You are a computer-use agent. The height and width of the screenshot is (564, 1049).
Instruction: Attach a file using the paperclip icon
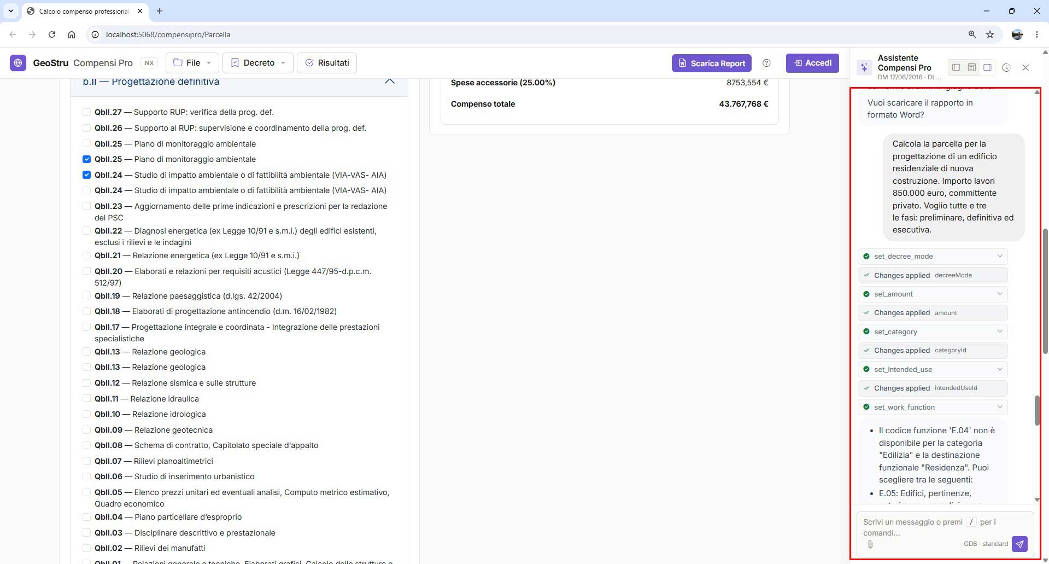(x=870, y=544)
